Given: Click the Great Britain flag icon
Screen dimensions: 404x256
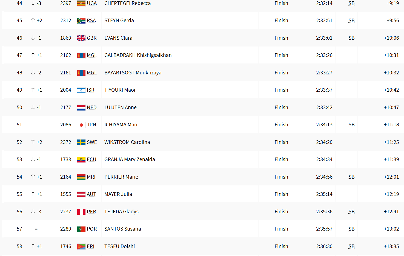Looking at the screenshot, I should (81, 38).
